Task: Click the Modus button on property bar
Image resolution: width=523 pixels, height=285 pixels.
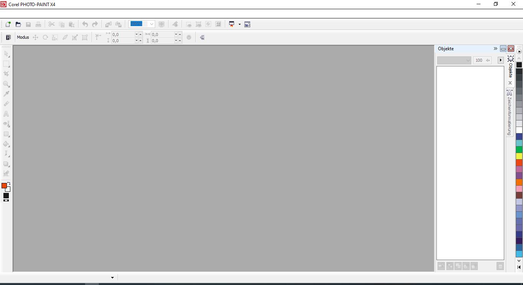Action: pyautogui.click(x=23, y=37)
